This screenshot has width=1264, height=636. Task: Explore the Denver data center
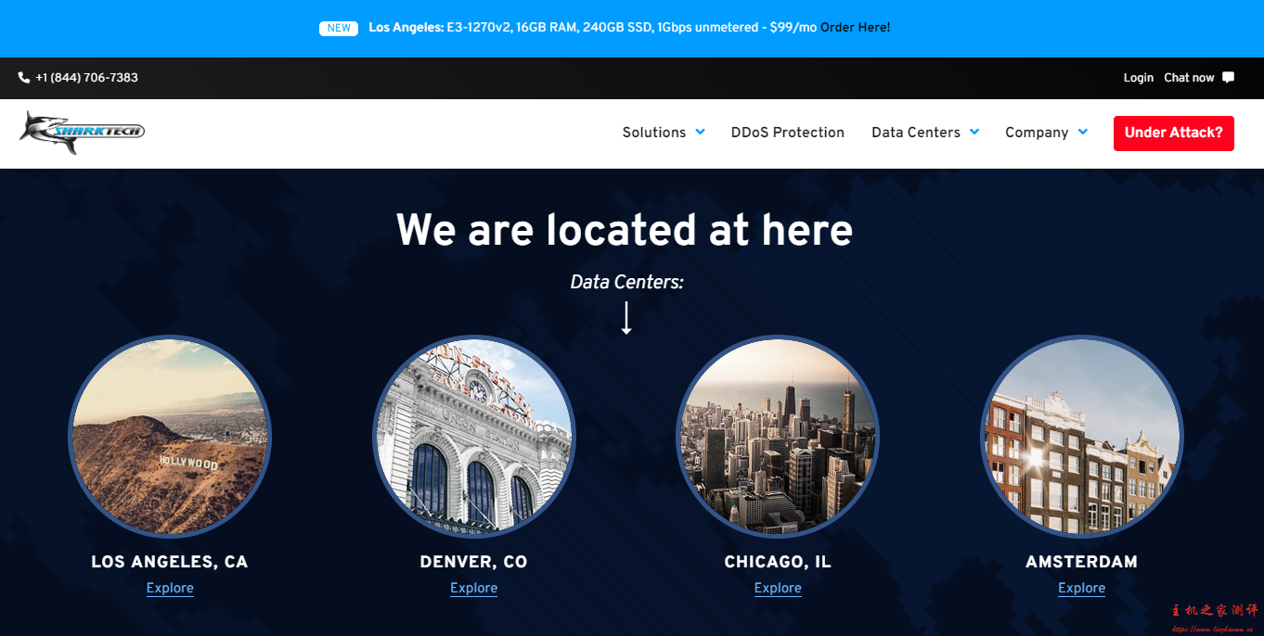(x=473, y=588)
